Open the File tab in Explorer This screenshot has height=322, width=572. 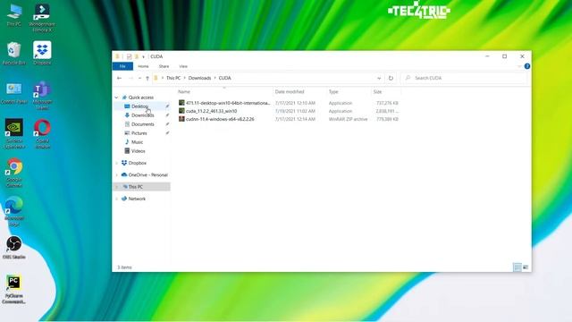pos(122,66)
